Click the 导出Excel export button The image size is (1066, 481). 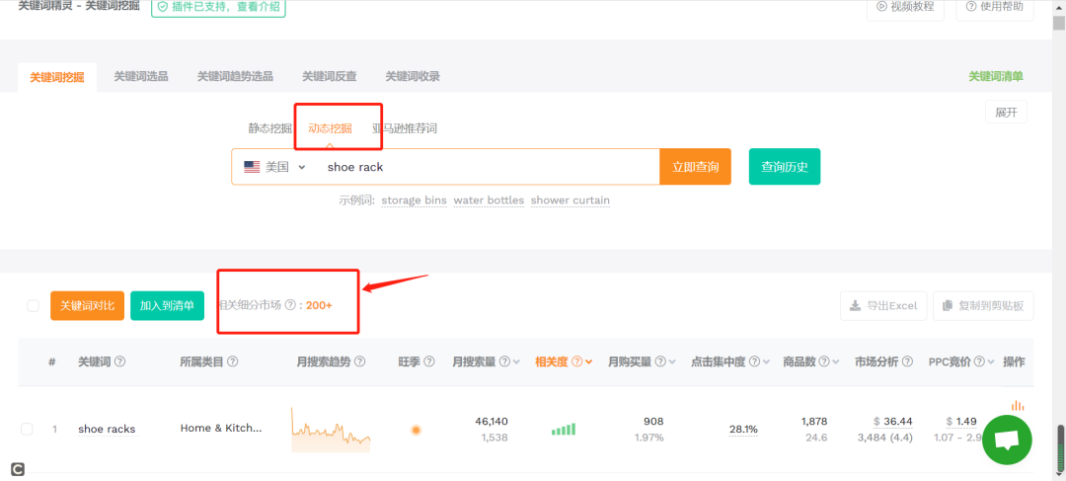pos(883,306)
